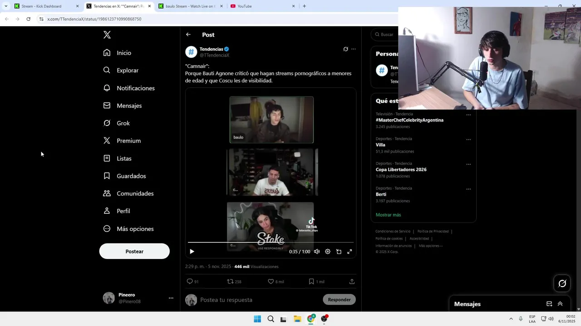
Task: Open Notificaciones
Action: [x=129, y=88]
